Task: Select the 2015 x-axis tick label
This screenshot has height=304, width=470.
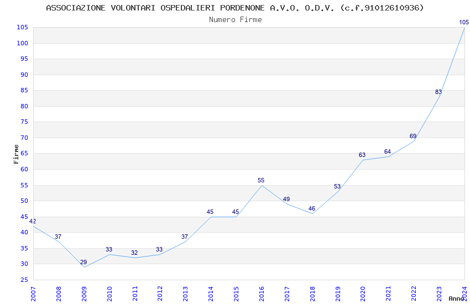Action: (x=236, y=294)
